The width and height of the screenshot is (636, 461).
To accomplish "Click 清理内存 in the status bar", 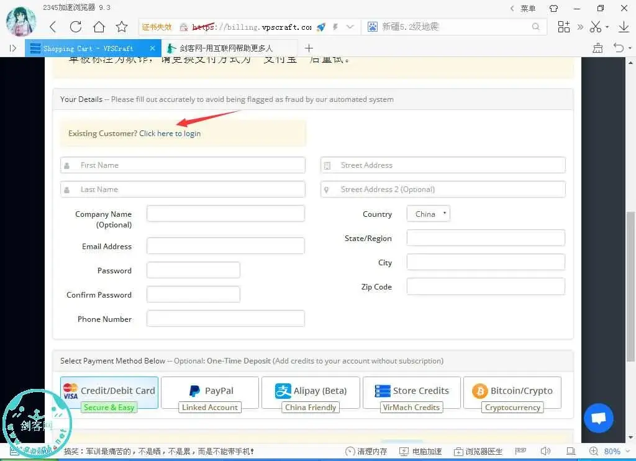I will pyautogui.click(x=366, y=451).
